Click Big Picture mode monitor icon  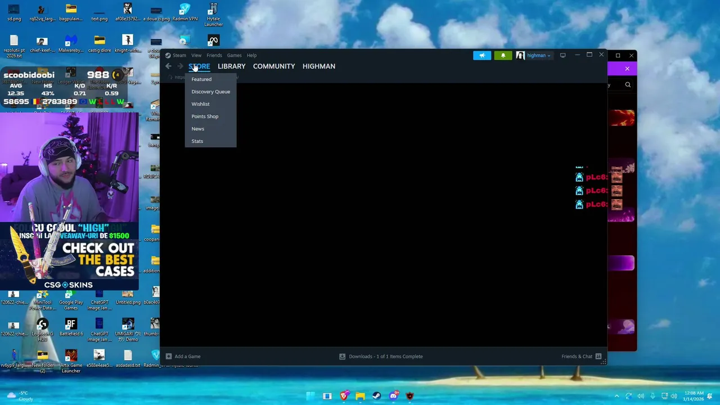coord(562,55)
